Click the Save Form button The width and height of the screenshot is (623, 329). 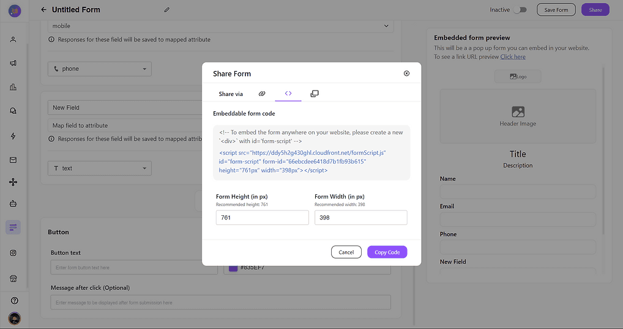pos(556,10)
